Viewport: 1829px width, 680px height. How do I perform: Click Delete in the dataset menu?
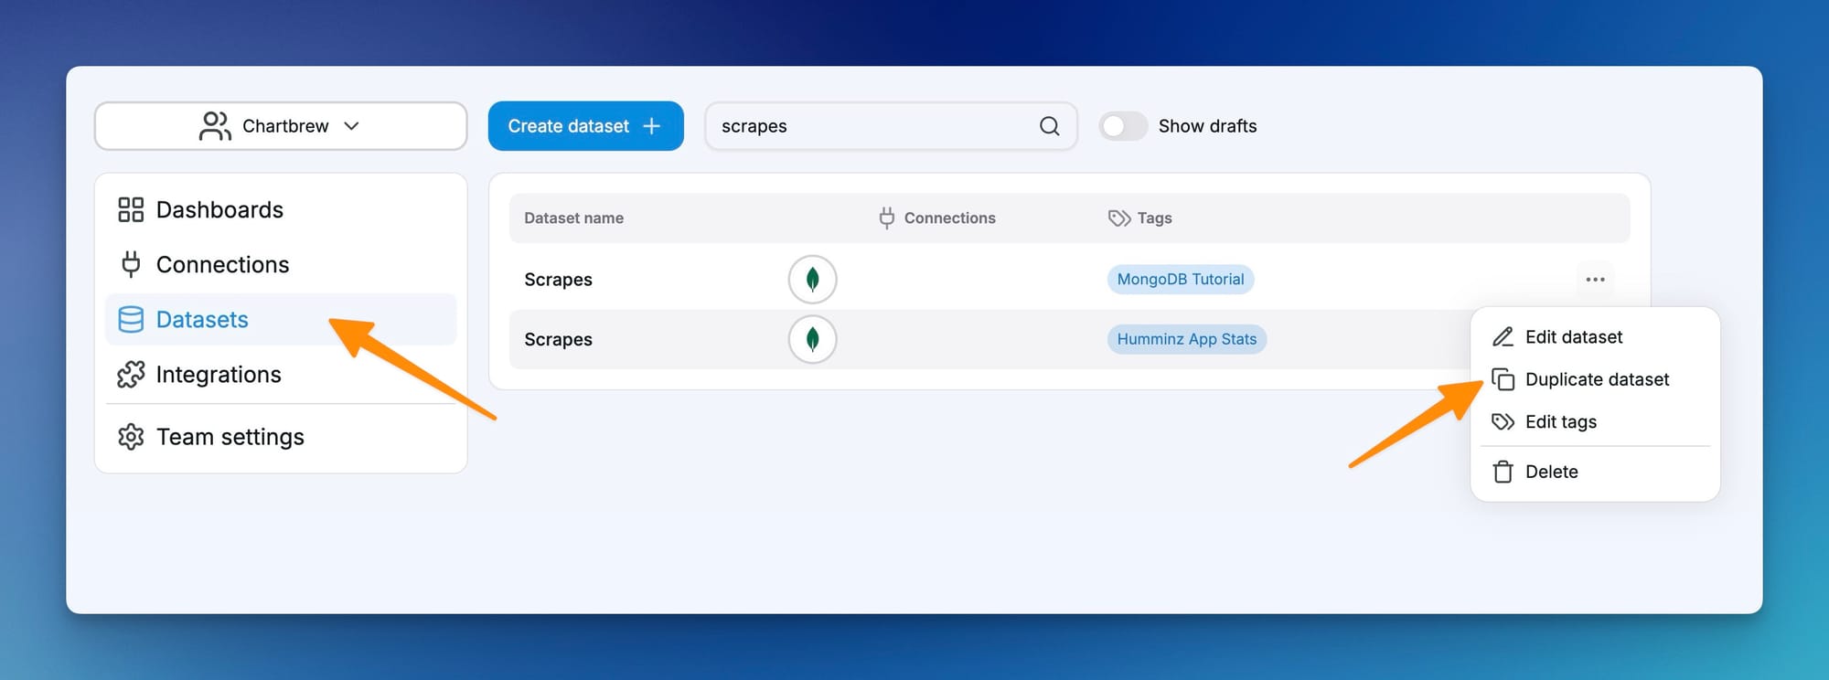click(x=1551, y=472)
